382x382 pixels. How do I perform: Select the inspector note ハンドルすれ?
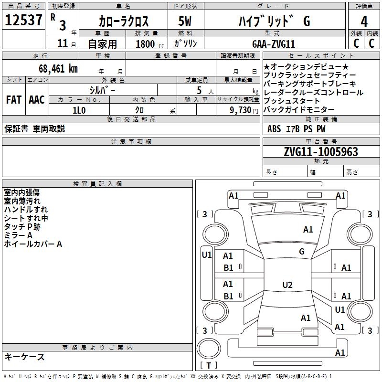click(26, 210)
